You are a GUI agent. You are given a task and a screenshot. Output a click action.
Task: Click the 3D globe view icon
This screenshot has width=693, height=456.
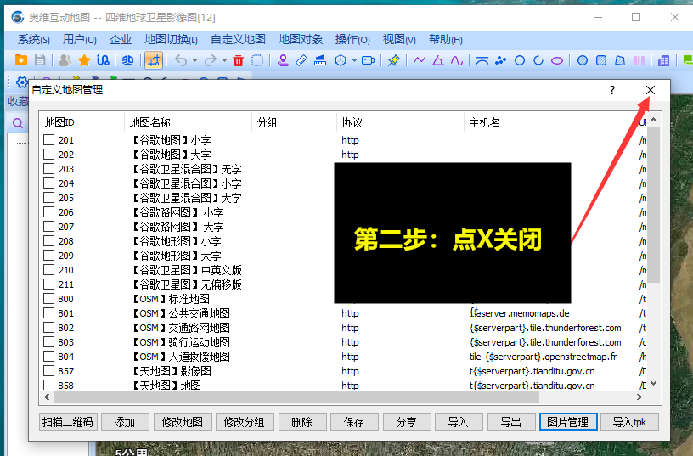coord(127,60)
